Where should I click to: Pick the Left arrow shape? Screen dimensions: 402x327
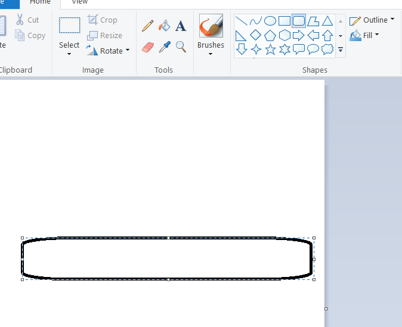click(x=313, y=35)
